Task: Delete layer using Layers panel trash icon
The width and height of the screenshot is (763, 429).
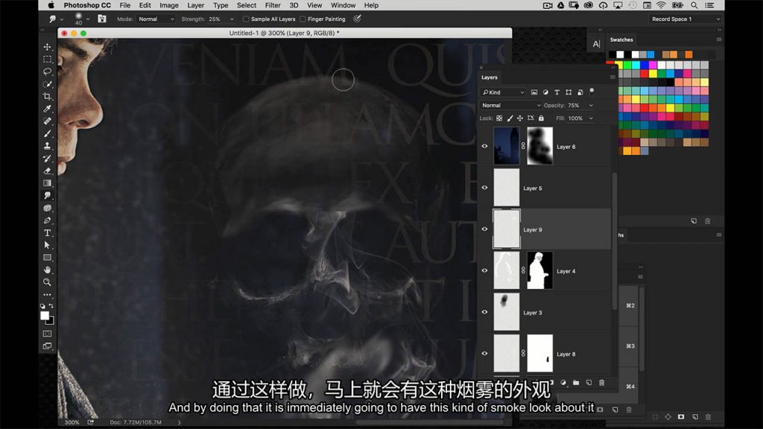Action: (x=602, y=383)
